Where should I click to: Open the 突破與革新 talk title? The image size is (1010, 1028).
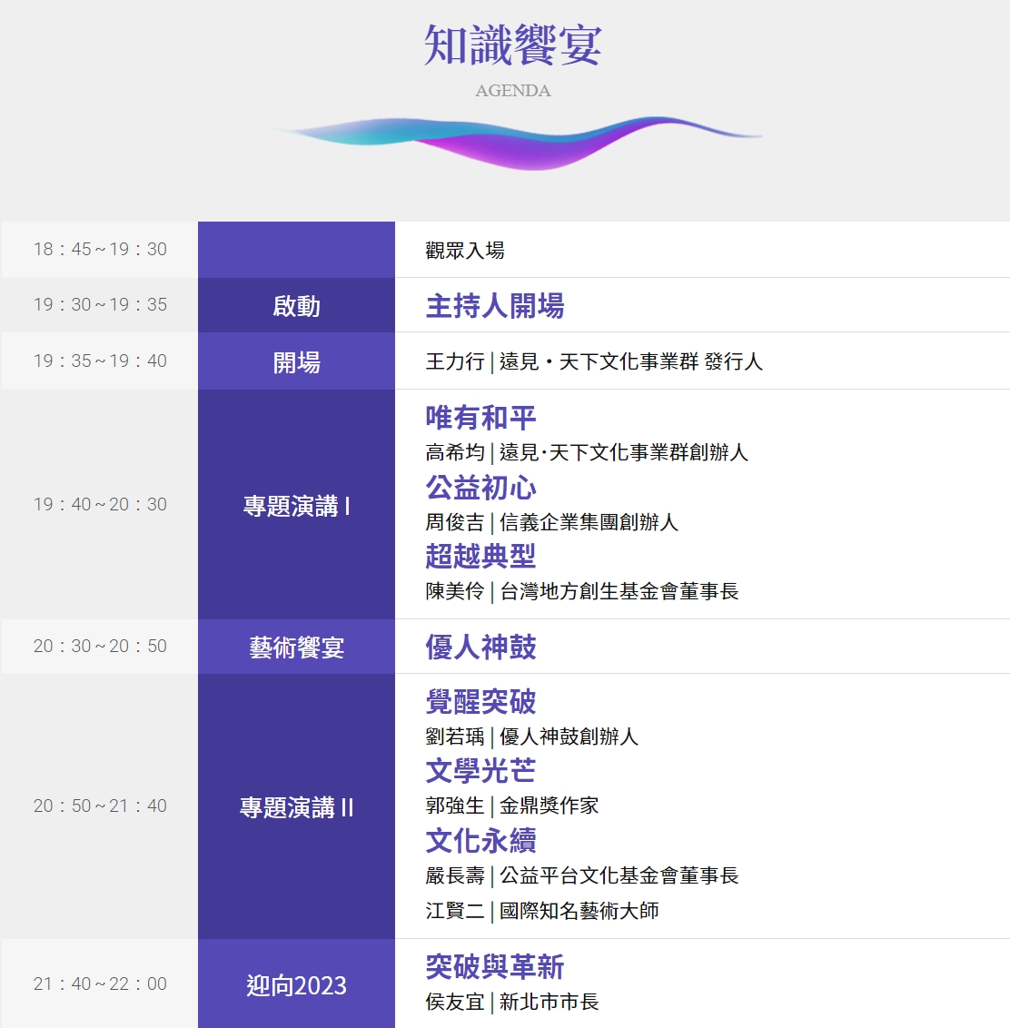[494, 967]
